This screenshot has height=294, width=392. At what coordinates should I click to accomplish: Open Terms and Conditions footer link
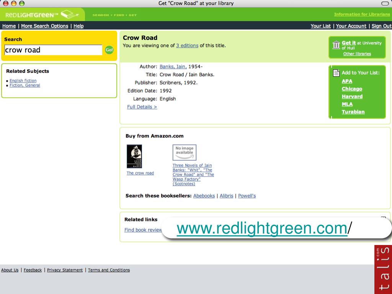pyautogui.click(x=109, y=270)
